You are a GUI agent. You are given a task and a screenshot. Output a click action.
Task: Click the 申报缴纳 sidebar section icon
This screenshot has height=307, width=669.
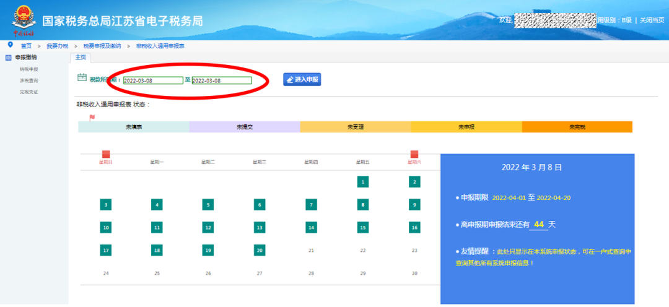coord(8,58)
